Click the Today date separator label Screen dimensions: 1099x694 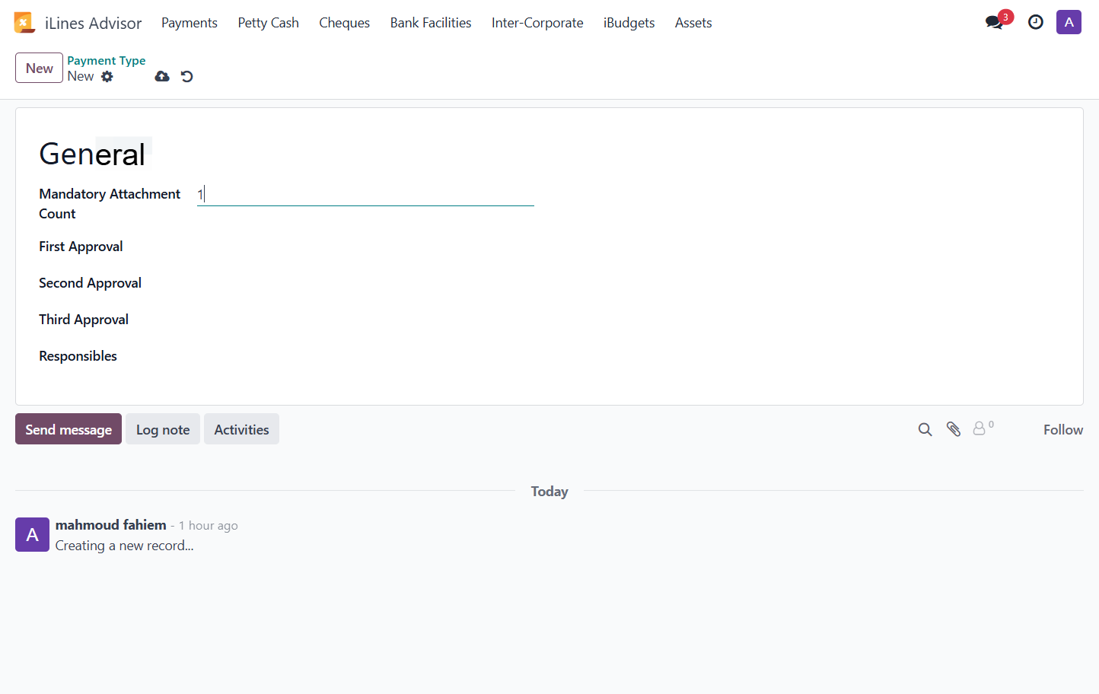tap(549, 492)
